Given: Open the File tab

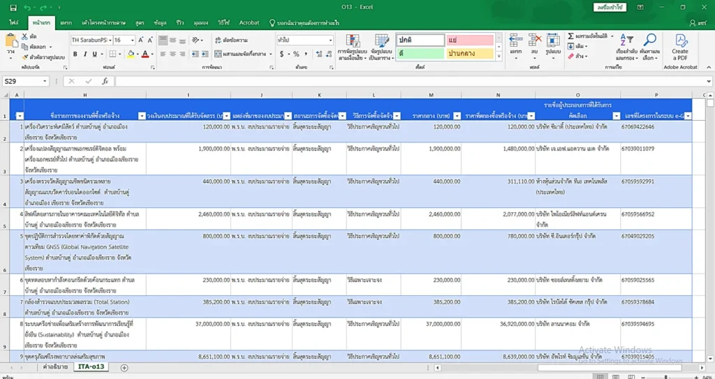Looking at the screenshot, I should (x=14, y=22).
